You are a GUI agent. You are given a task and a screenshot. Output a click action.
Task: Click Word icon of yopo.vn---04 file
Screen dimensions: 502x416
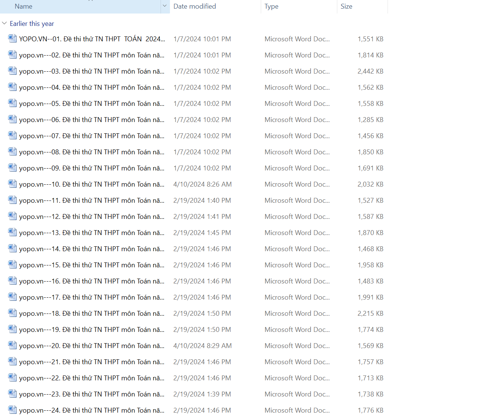coord(12,87)
